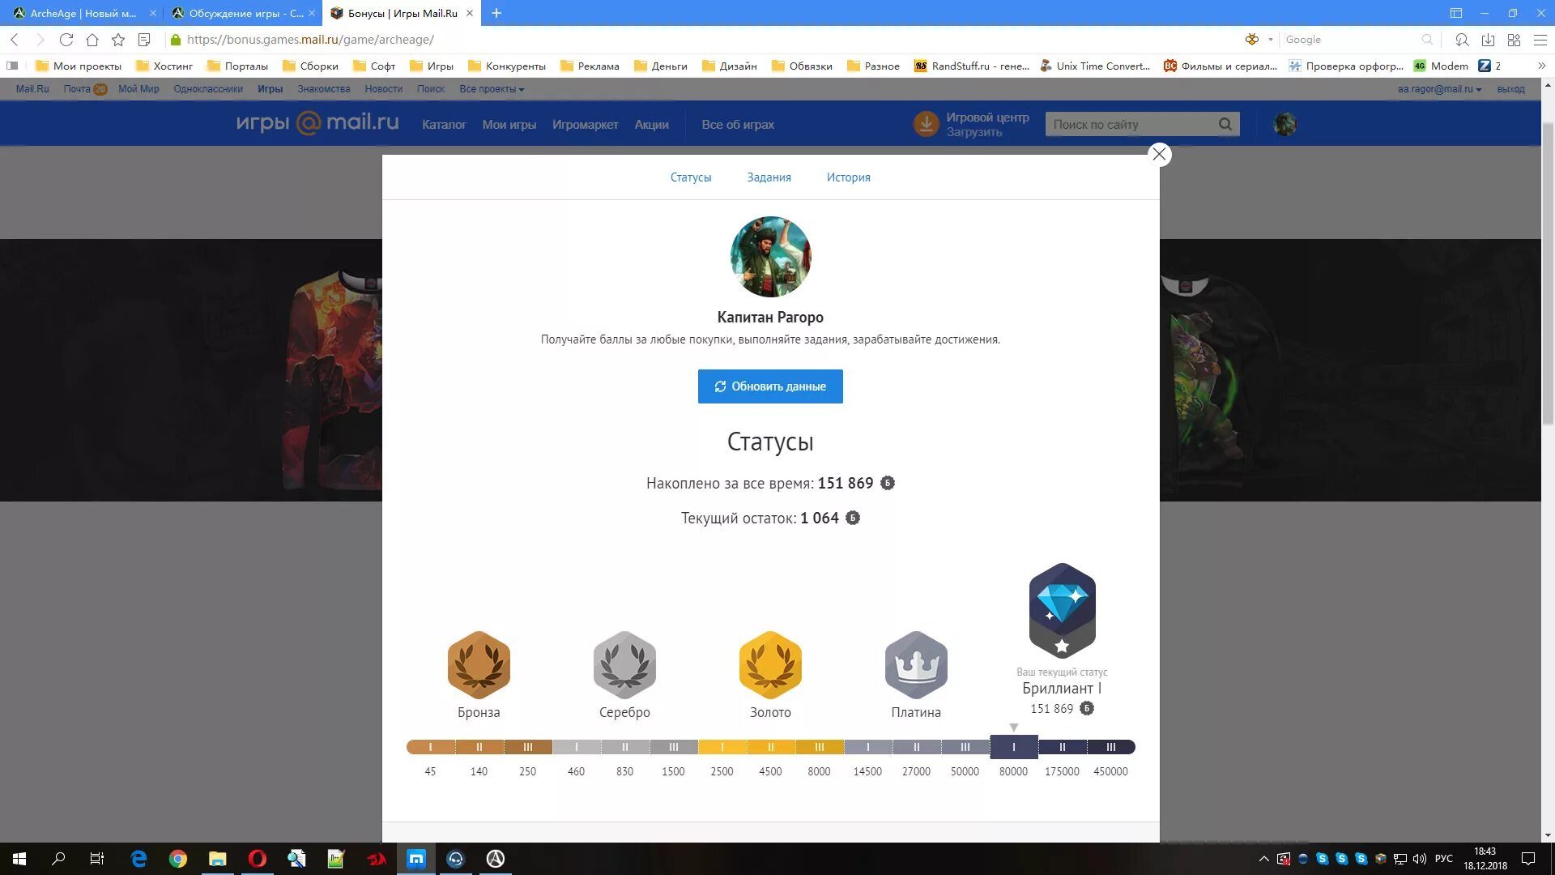Open the aa.ragor@mail.ru account dropdown
The height and width of the screenshot is (875, 1555).
coord(1439,89)
